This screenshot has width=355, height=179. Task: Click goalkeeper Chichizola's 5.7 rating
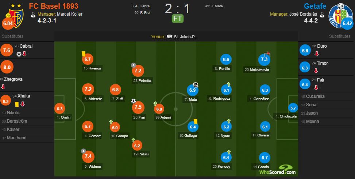[x=293, y=108]
